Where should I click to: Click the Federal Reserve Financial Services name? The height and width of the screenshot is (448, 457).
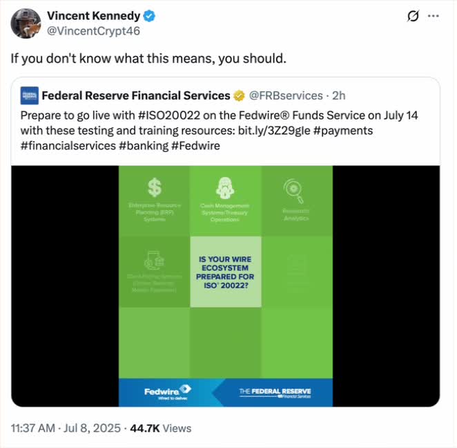tap(135, 95)
